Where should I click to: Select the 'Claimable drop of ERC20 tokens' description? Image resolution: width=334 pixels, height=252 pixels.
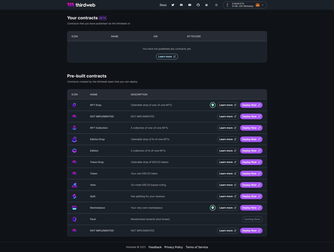click(x=149, y=162)
